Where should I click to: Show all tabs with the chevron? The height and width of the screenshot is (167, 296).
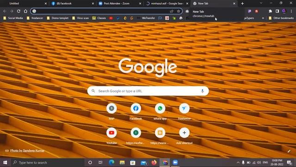tap(261, 3)
